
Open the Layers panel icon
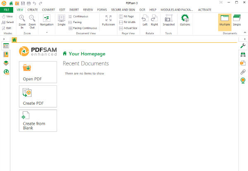coord(6,63)
